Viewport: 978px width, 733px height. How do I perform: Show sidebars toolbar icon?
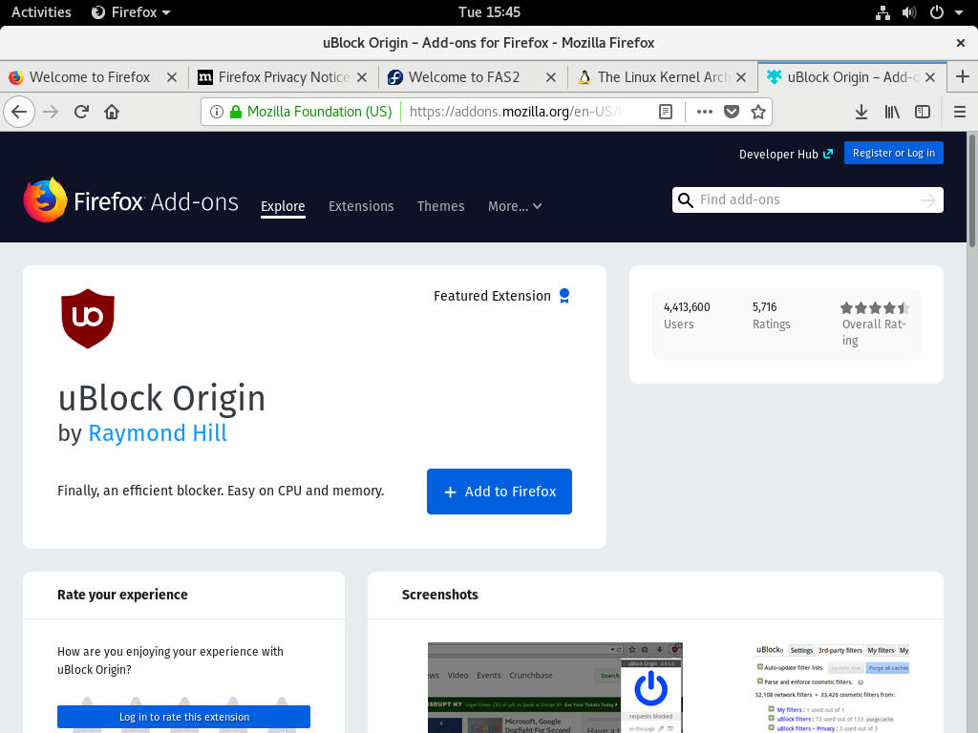(923, 113)
